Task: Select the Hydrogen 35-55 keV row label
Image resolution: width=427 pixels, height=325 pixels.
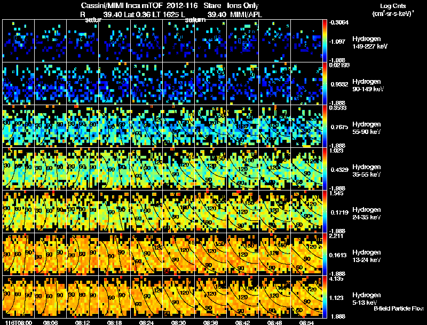Action: coord(366,170)
